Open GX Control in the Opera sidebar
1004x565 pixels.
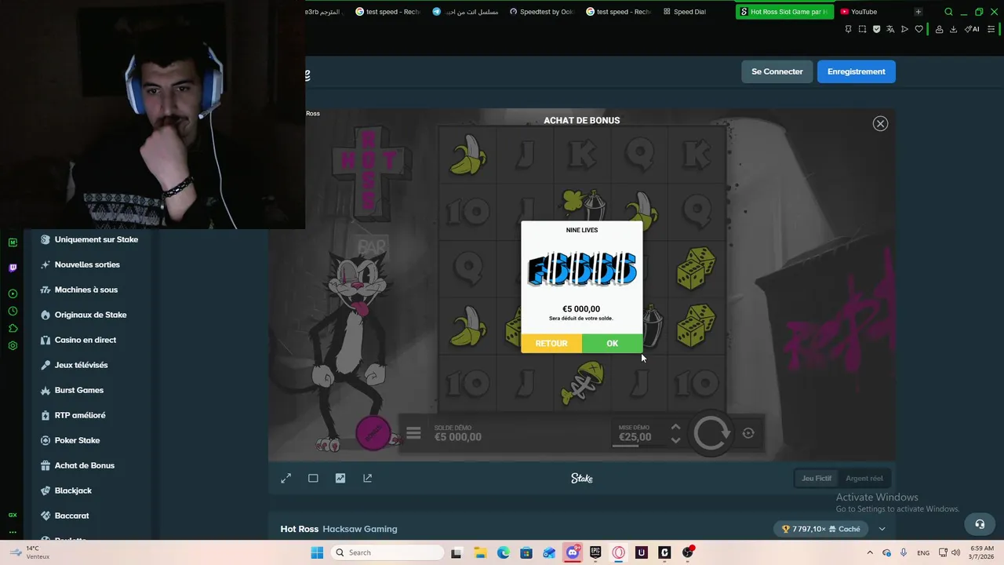tap(13, 515)
